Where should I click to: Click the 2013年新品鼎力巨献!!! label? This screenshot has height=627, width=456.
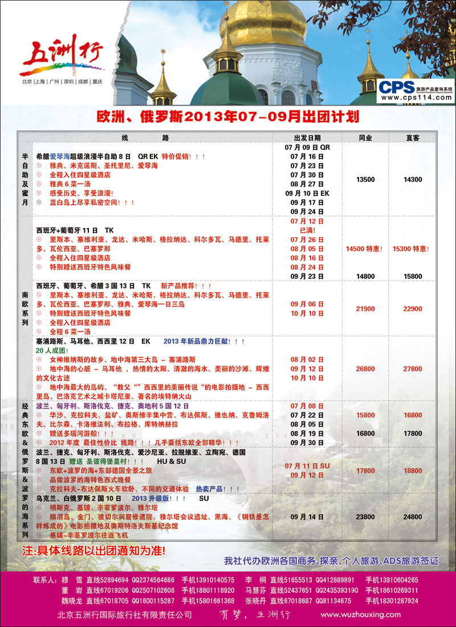(204, 341)
